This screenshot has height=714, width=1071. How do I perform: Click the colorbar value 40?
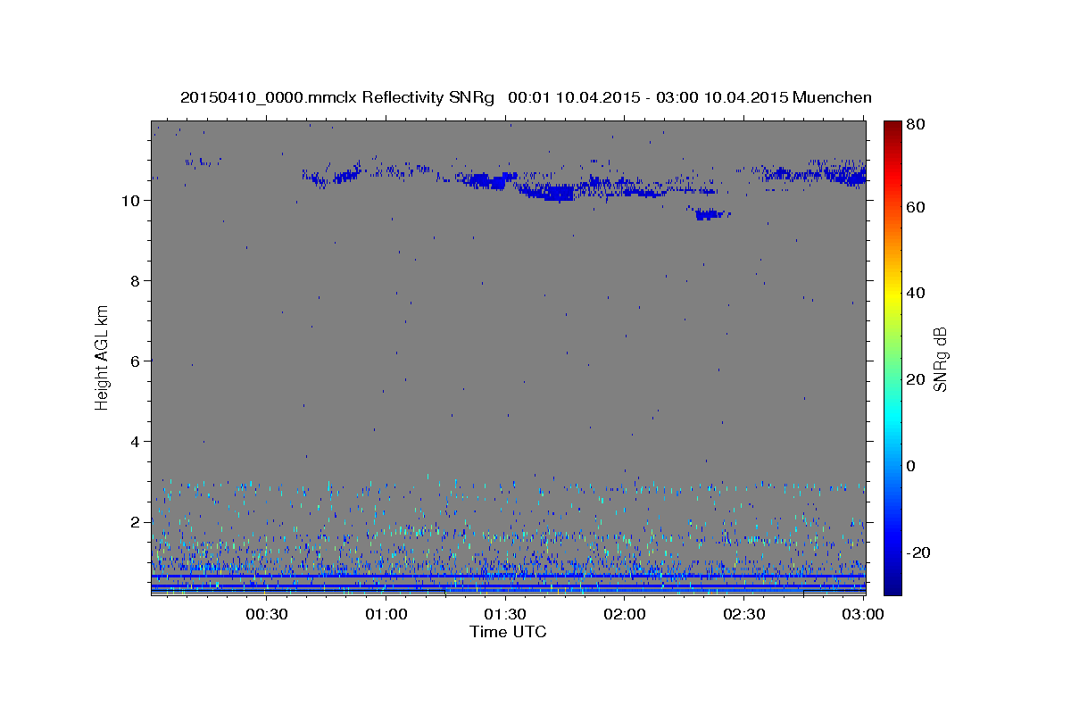click(914, 293)
